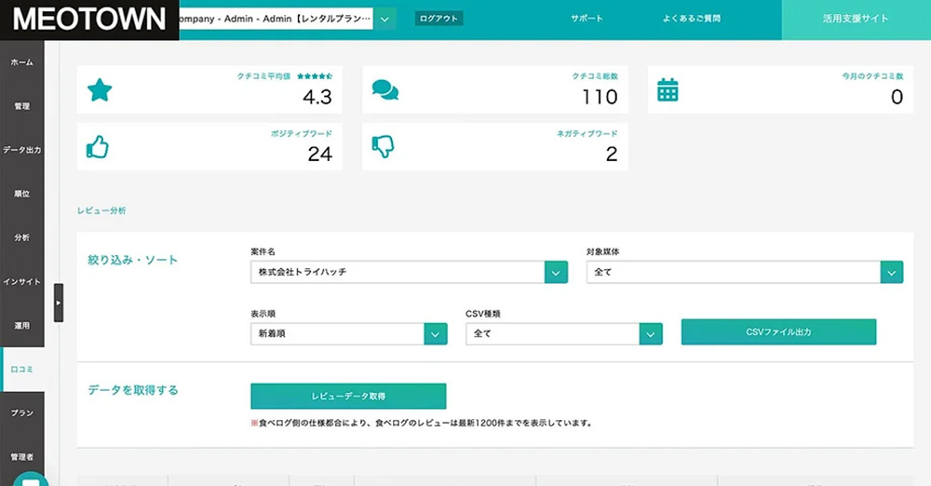Open the 表示順 dropdown set to 新着順
This screenshot has width=931, height=486.
tap(435, 333)
